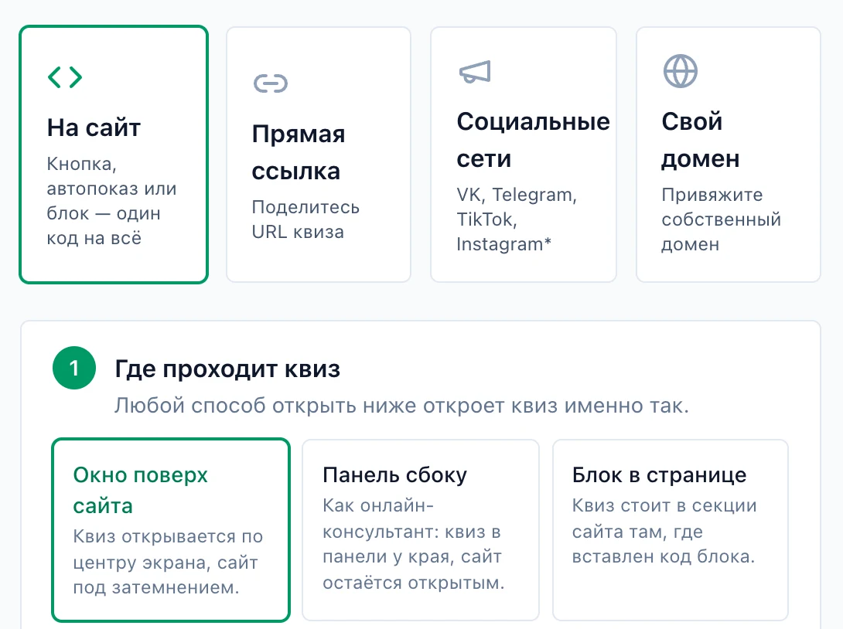Click the description "Квиз стоит в секции сайта"
Viewport: 843px width, 629px height.
coord(664,531)
